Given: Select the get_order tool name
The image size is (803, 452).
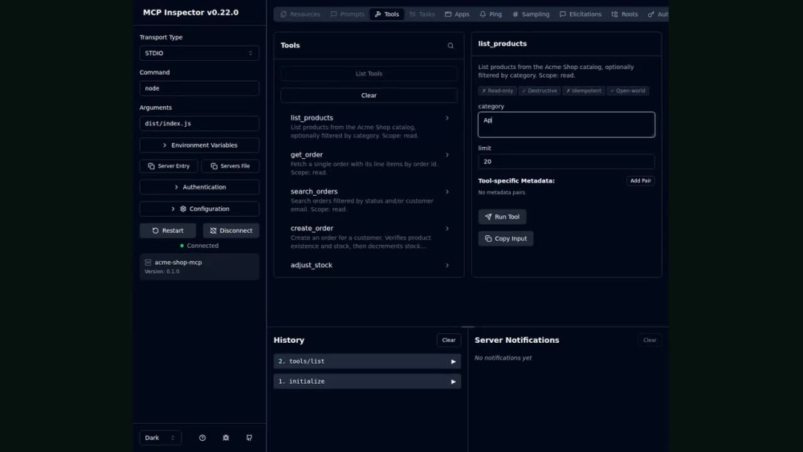Looking at the screenshot, I should [x=307, y=155].
